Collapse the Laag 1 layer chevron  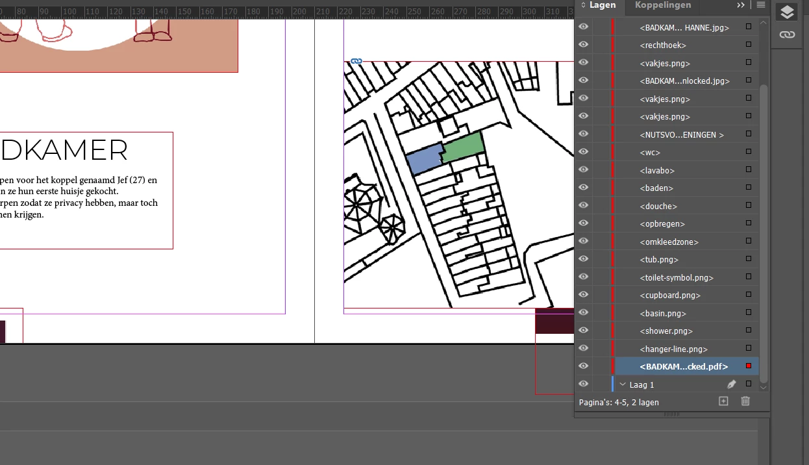tap(623, 384)
